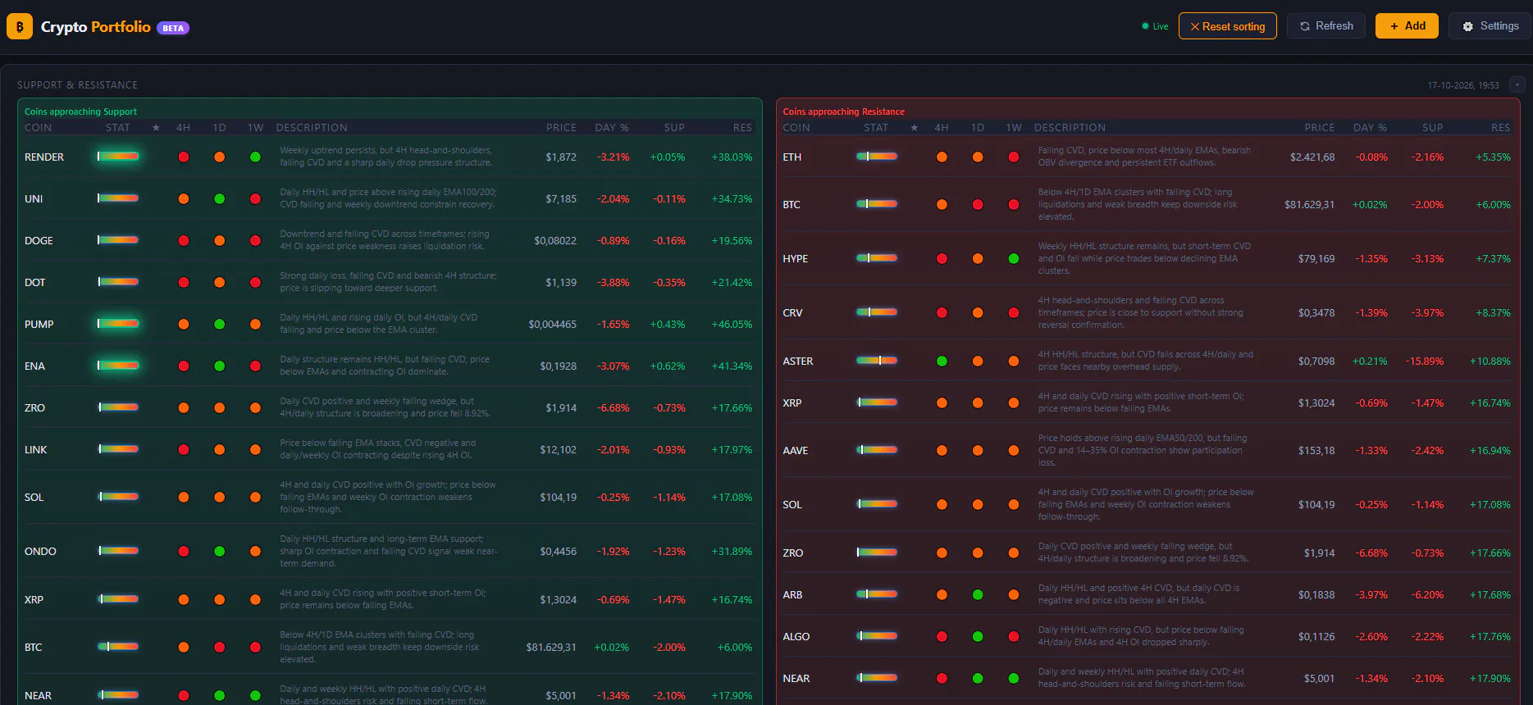The height and width of the screenshot is (705, 1533).
Task: Sort Support table by star column
Action: click(156, 128)
